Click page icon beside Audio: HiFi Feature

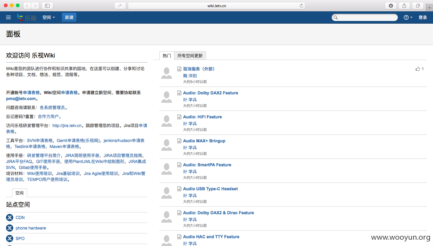[x=179, y=117]
